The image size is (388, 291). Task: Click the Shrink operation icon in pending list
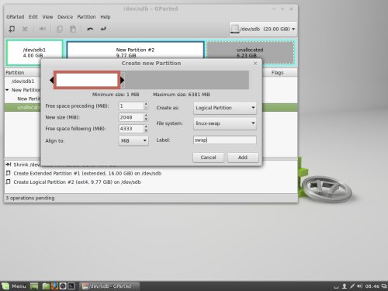(9, 165)
